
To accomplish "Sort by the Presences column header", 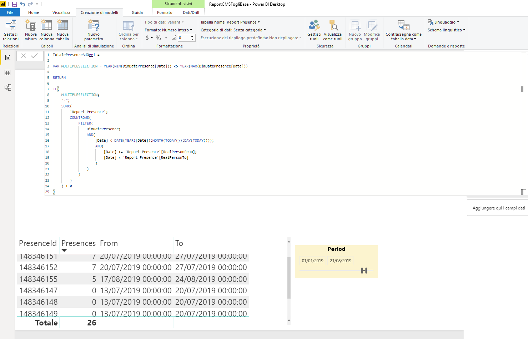I will (79, 243).
